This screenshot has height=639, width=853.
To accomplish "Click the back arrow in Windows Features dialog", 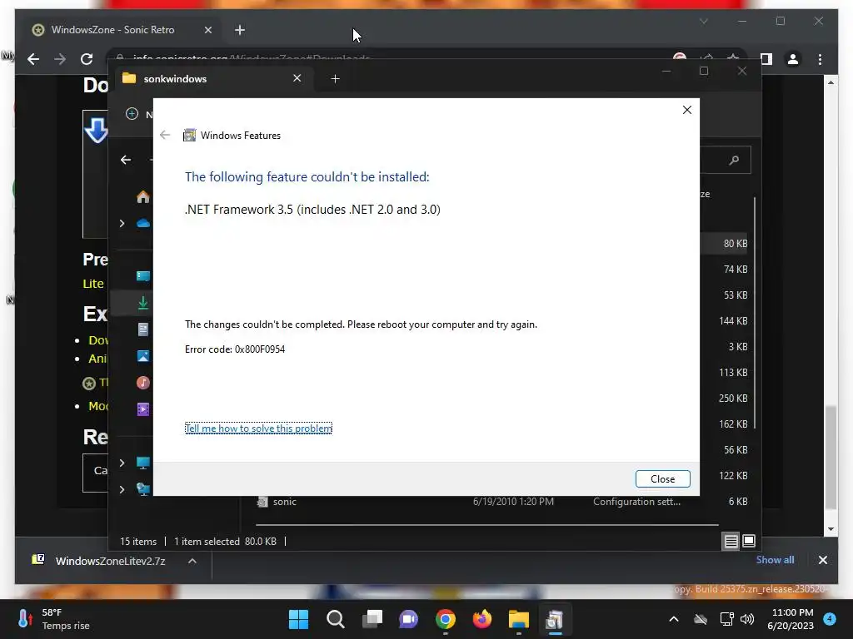I will pyautogui.click(x=165, y=135).
